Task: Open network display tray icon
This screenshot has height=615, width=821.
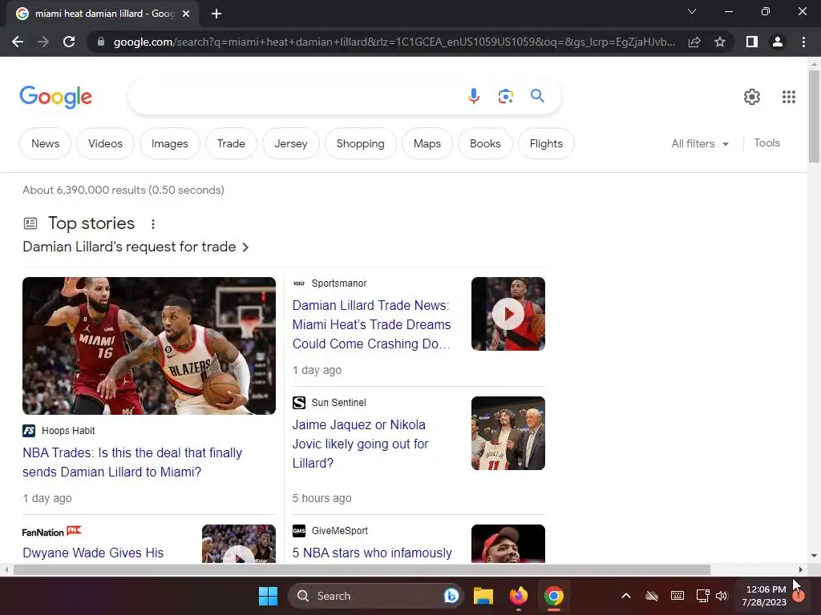Action: point(702,596)
